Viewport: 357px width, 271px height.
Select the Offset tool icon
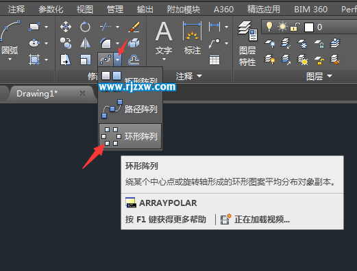134,60
